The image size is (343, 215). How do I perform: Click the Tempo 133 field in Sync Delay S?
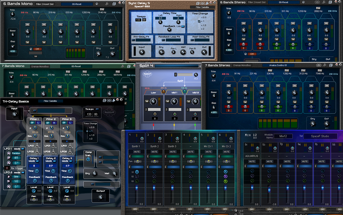coord(138,20)
